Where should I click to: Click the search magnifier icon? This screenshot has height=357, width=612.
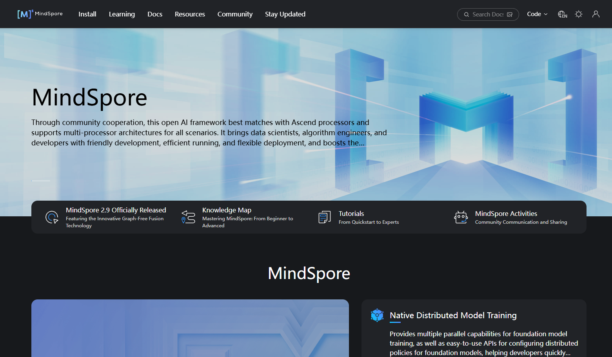point(467,14)
